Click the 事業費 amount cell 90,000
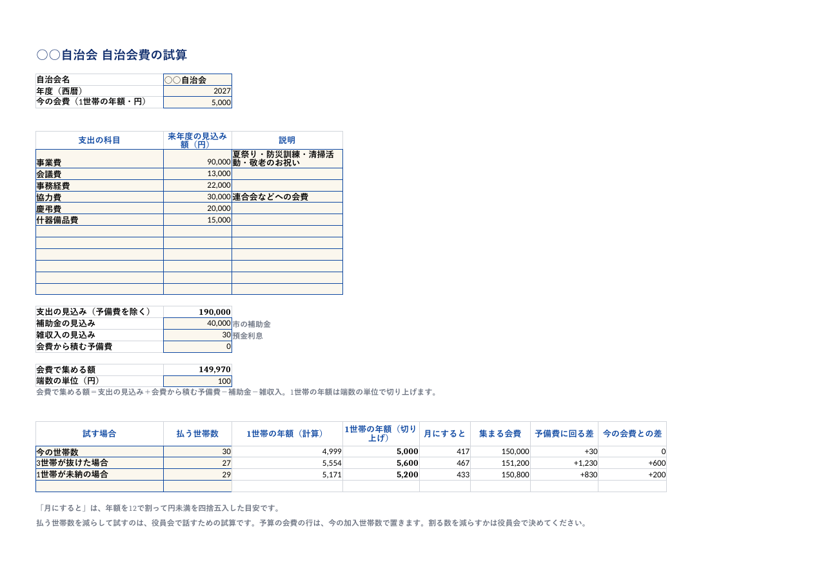Image resolution: width=830 pixels, height=587 pixels. pyautogui.click(x=197, y=159)
